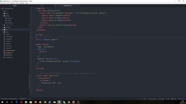Screen dimensions: 186x104
Task: Click the git pull arrow
Action: click(169, 99)
